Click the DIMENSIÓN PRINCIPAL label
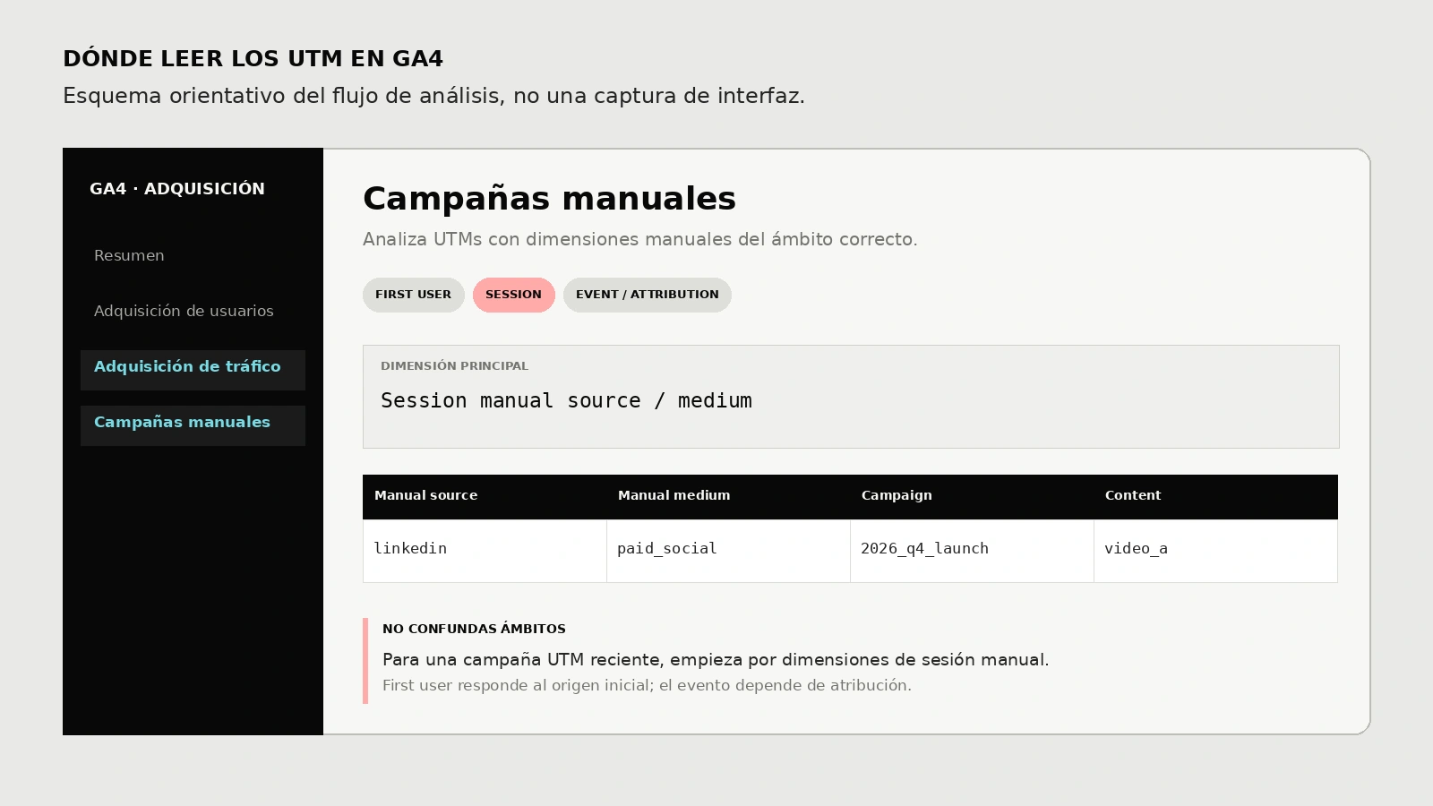The width and height of the screenshot is (1433, 806). click(x=454, y=366)
